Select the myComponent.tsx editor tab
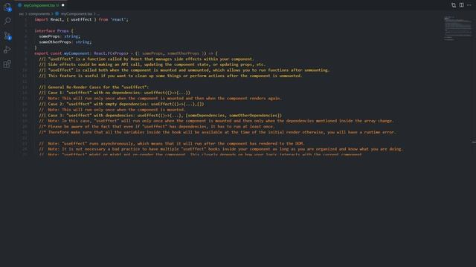This screenshot has width=476, height=267. pyautogui.click(x=41, y=5)
